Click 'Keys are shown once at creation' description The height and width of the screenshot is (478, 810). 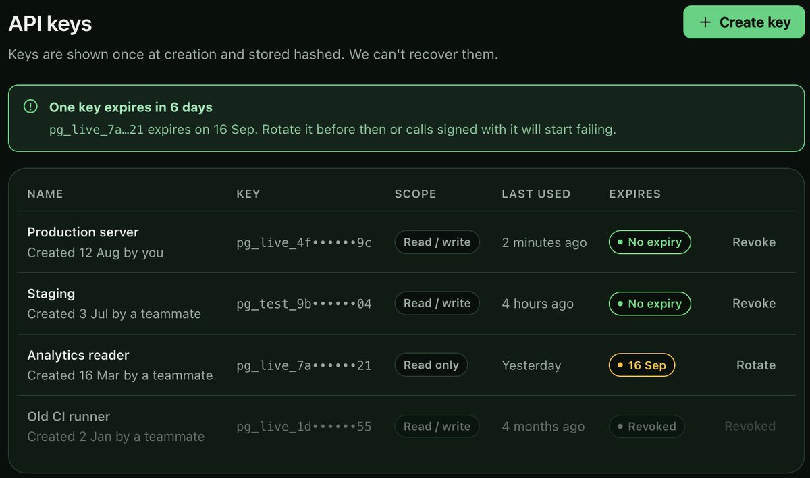pyautogui.click(x=253, y=54)
